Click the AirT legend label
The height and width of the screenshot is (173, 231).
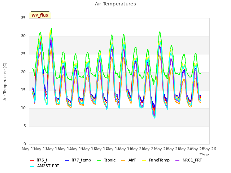click(132, 160)
